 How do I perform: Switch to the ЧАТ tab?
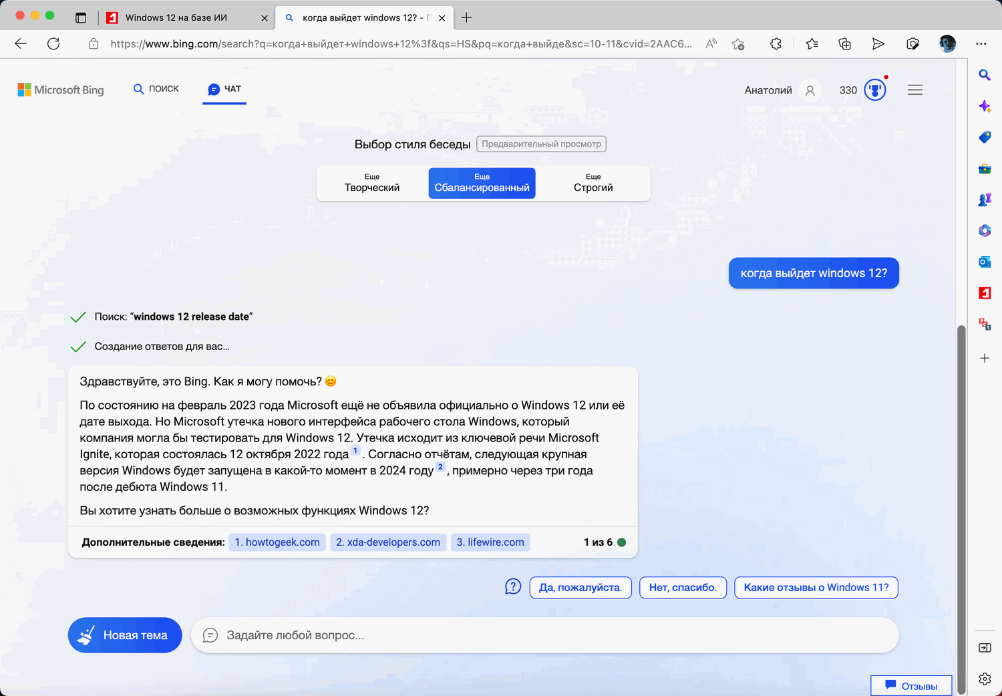pos(224,89)
